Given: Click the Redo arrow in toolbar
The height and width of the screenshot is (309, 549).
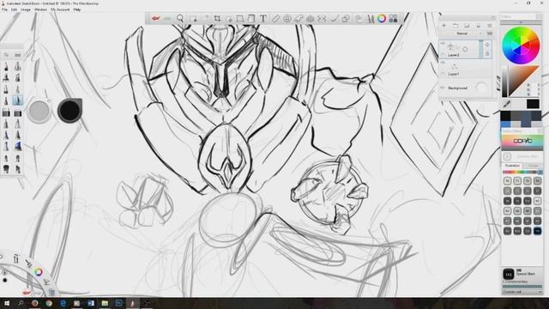Looking at the screenshot, I should [x=166, y=19].
